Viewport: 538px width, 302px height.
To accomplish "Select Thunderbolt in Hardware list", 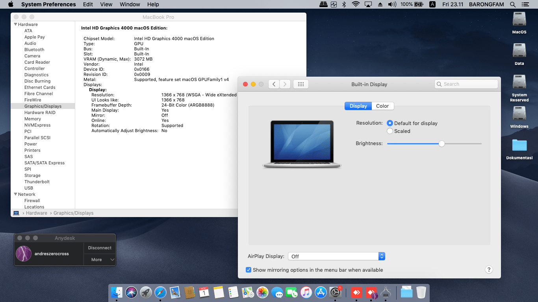I will click(37, 182).
